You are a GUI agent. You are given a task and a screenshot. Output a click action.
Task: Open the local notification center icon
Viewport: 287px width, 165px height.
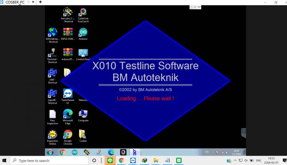284,161
